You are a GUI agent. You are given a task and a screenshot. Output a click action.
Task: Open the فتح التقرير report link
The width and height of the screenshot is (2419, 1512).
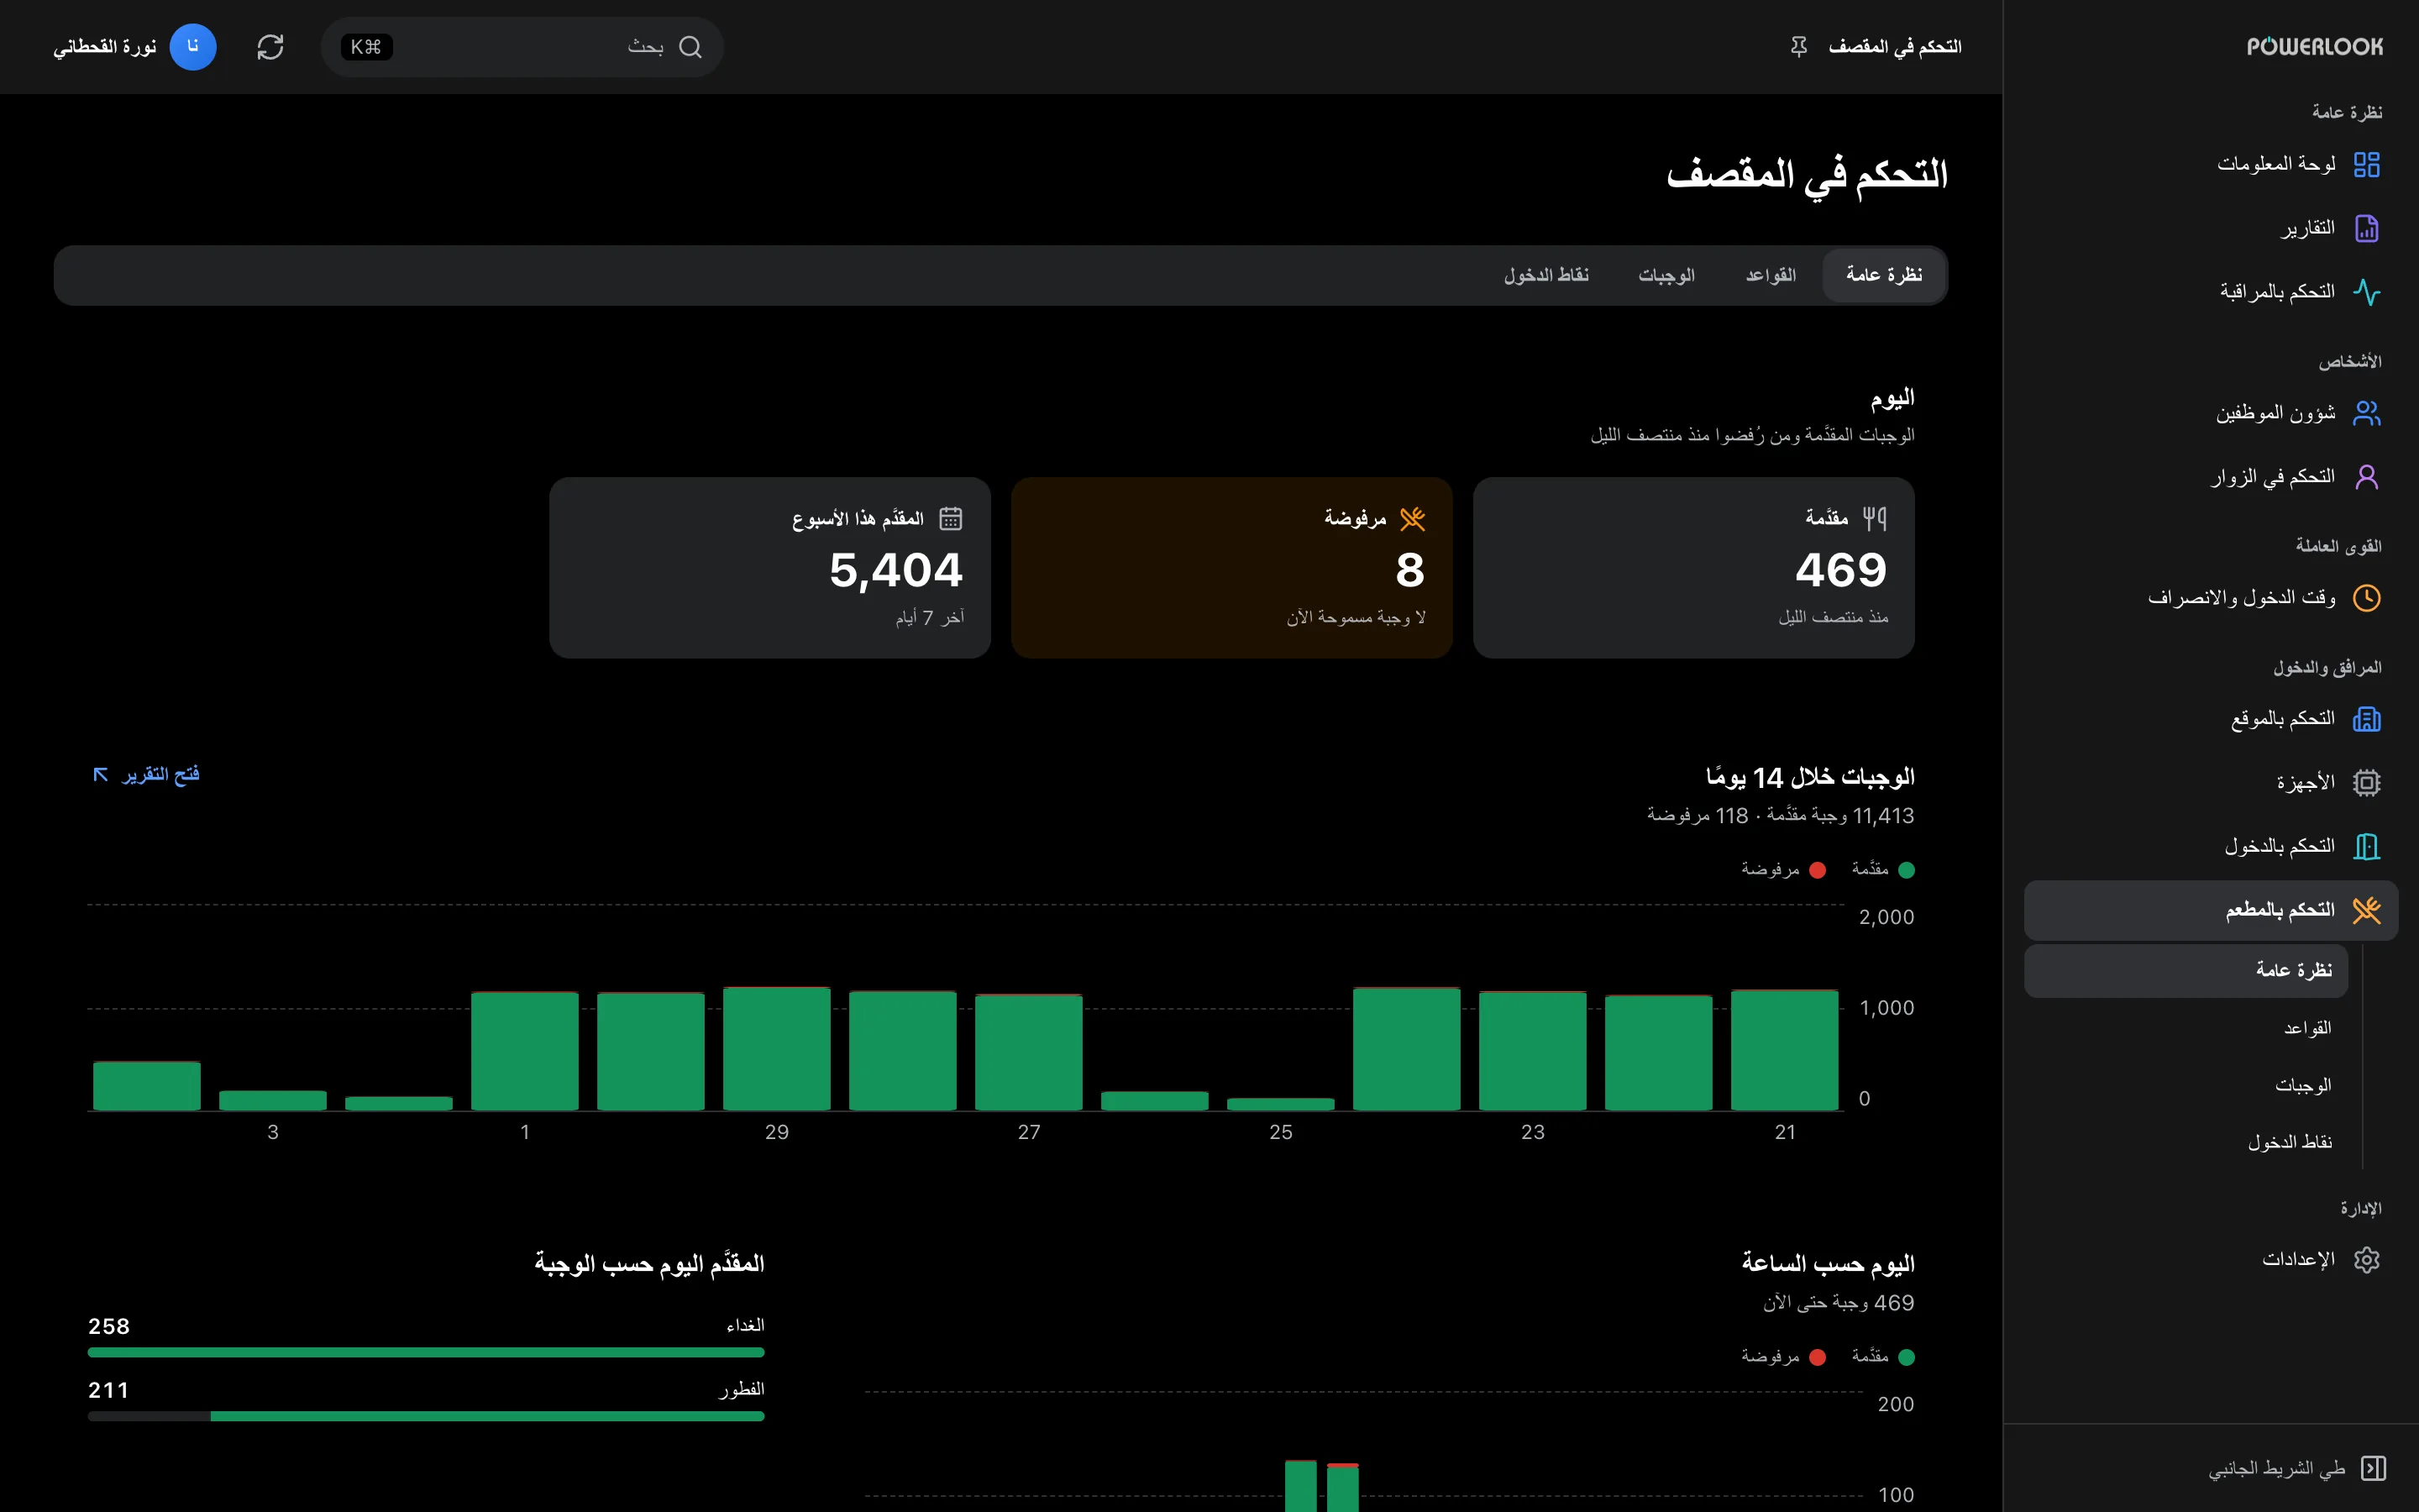click(146, 775)
